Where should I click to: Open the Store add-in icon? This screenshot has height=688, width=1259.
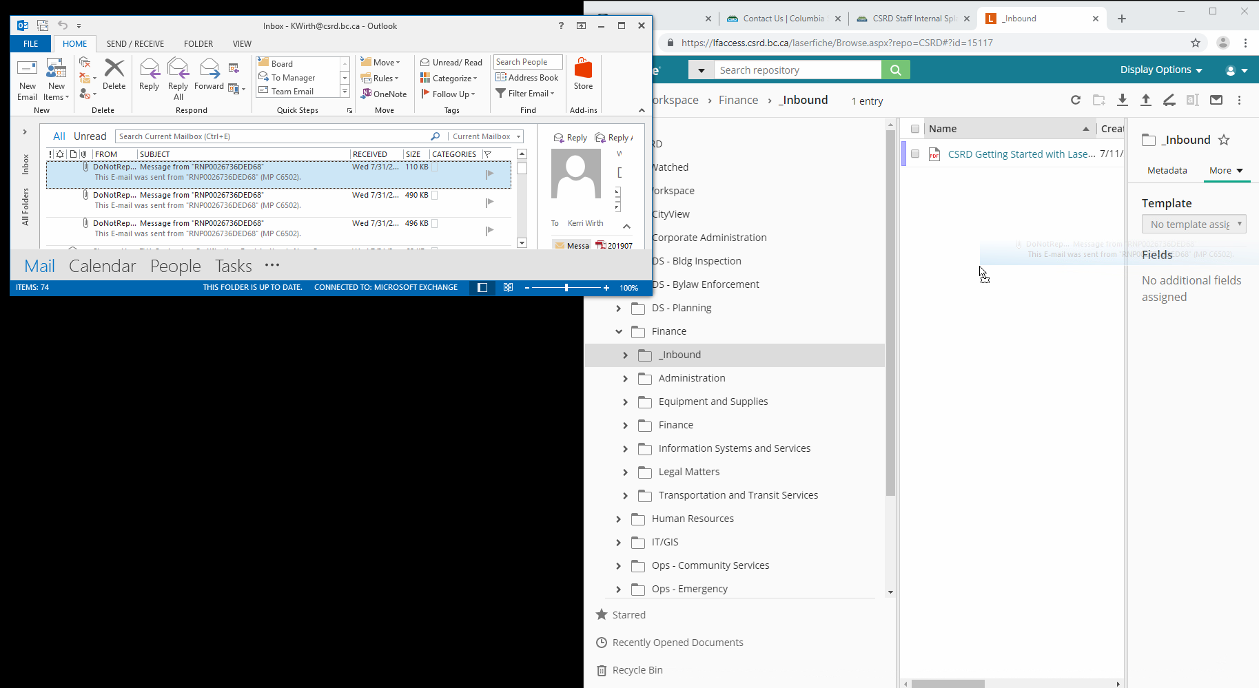[x=583, y=74]
